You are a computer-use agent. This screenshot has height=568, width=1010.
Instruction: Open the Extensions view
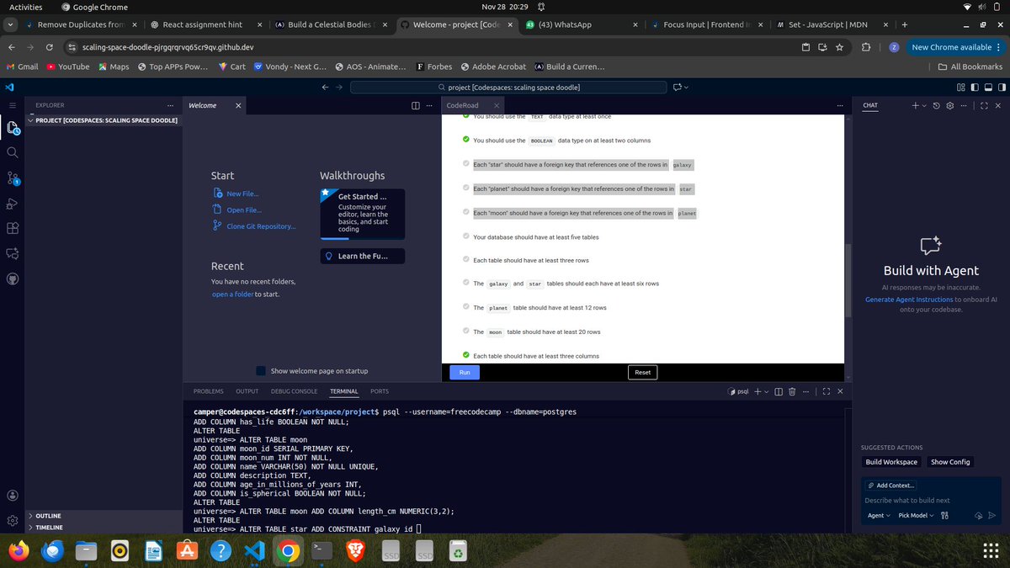[12, 228]
